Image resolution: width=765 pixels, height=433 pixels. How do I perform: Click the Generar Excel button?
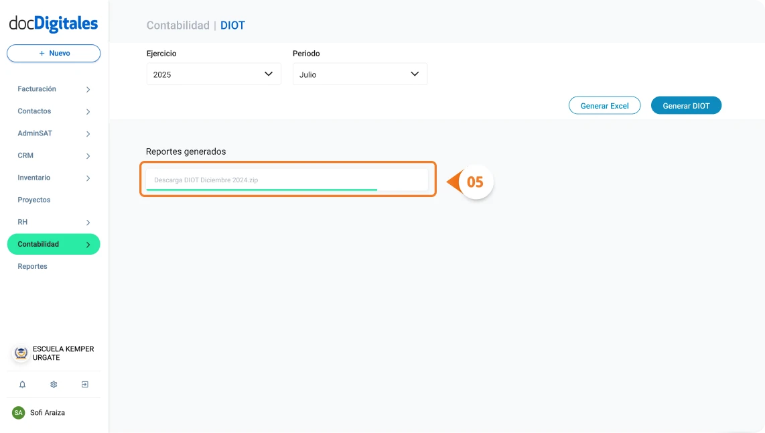(x=604, y=105)
